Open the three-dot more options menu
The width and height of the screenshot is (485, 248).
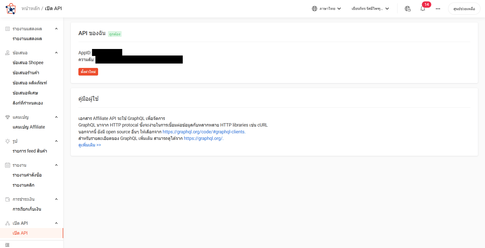click(438, 9)
